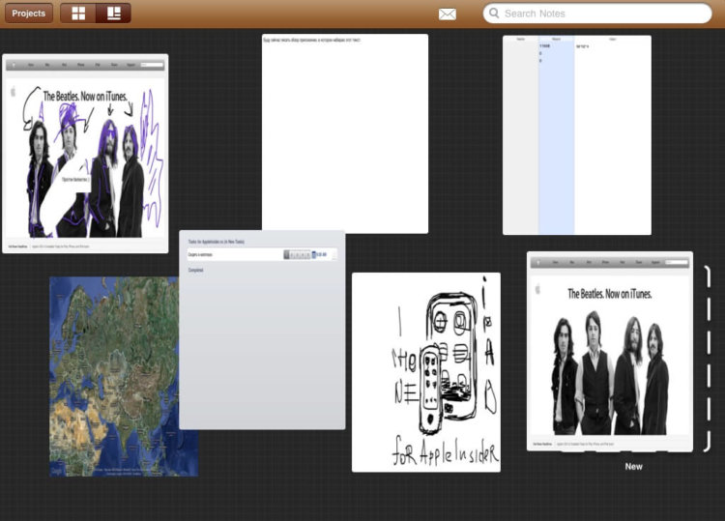725x521 pixels.
Task: Open the annotated Beatles note with purple scribbles
Action: (85, 154)
